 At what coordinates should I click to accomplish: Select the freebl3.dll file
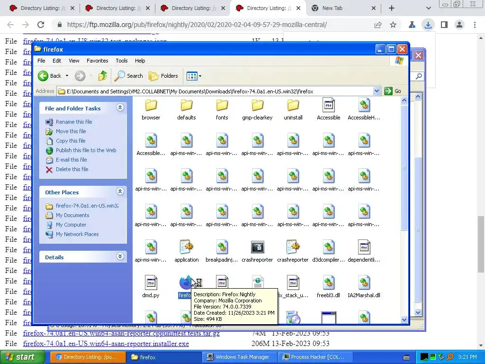pos(329,282)
